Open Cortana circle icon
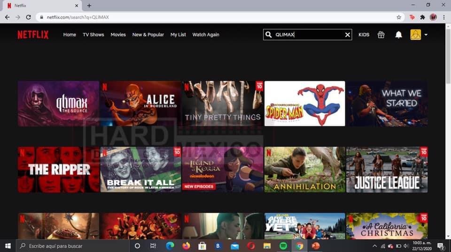The width and height of the screenshot is (451, 252). 137,246
